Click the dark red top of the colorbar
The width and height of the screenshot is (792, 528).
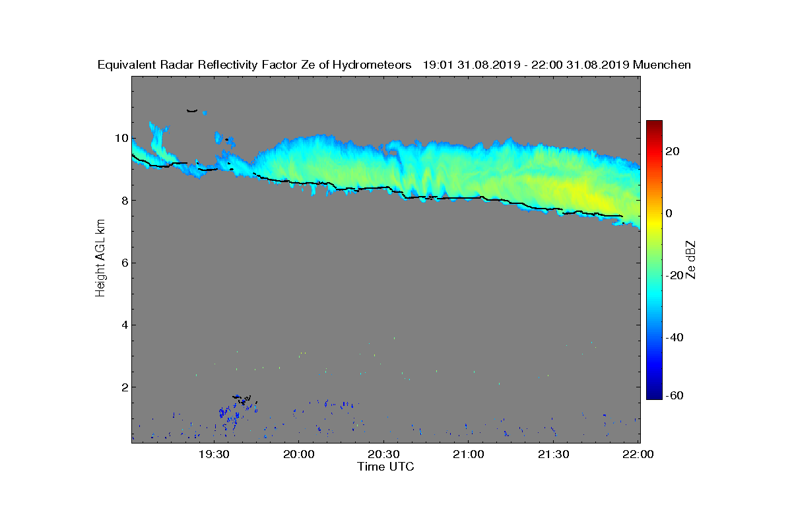click(654, 125)
